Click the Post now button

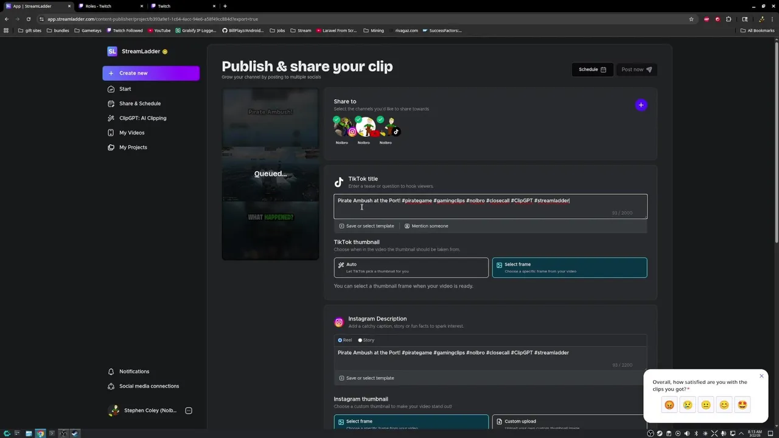pos(636,69)
